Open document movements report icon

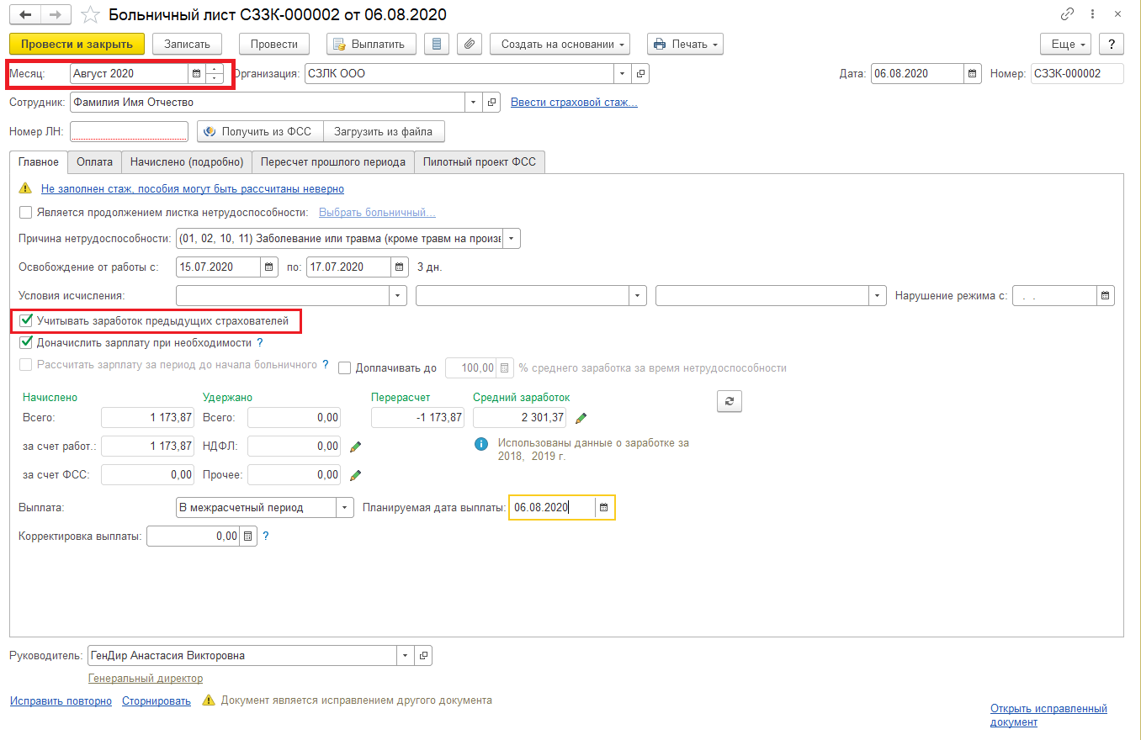point(435,44)
